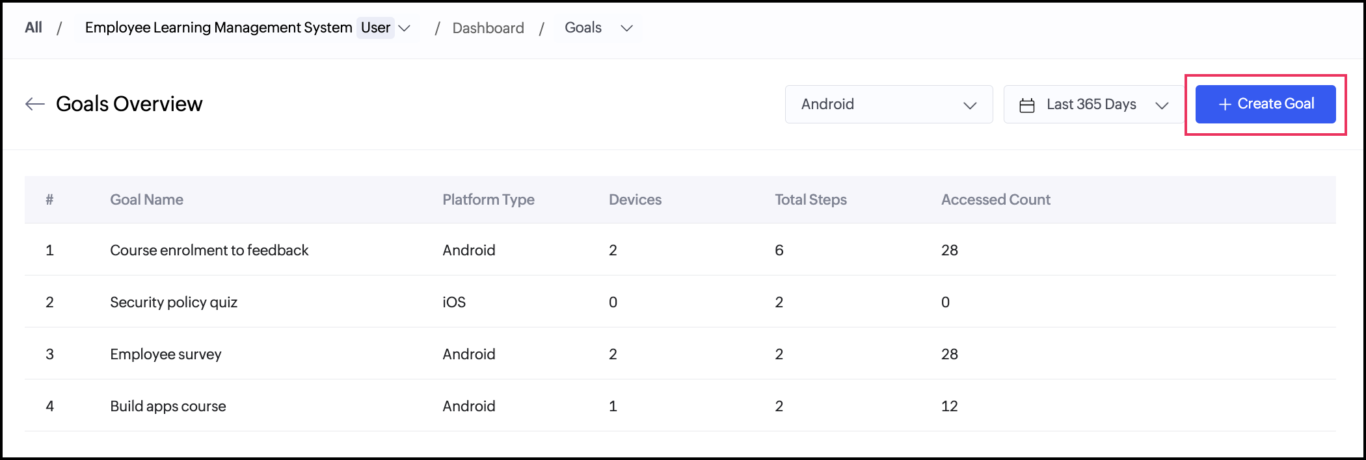Viewport: 1366px width, 460px height.
Task: Open the Course enrolment to feedback goal
Action: 209,250
